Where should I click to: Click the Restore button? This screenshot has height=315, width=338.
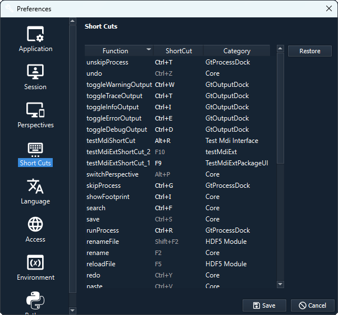click(310, 51)
